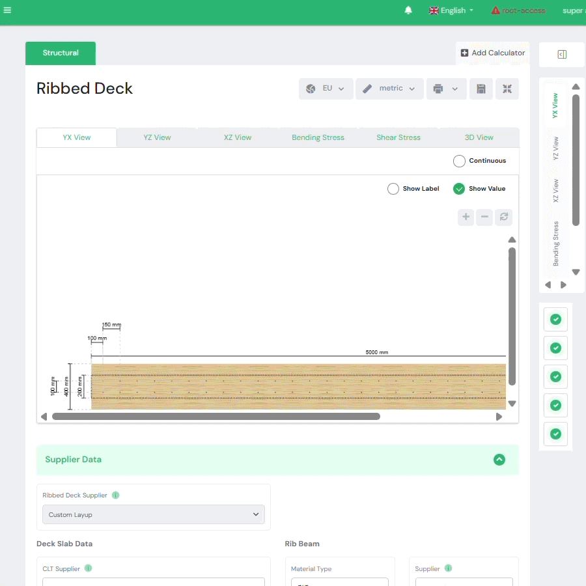Toggle the side panel collapse icon
This screenshot has height=586, width=586.
point(562,55)
